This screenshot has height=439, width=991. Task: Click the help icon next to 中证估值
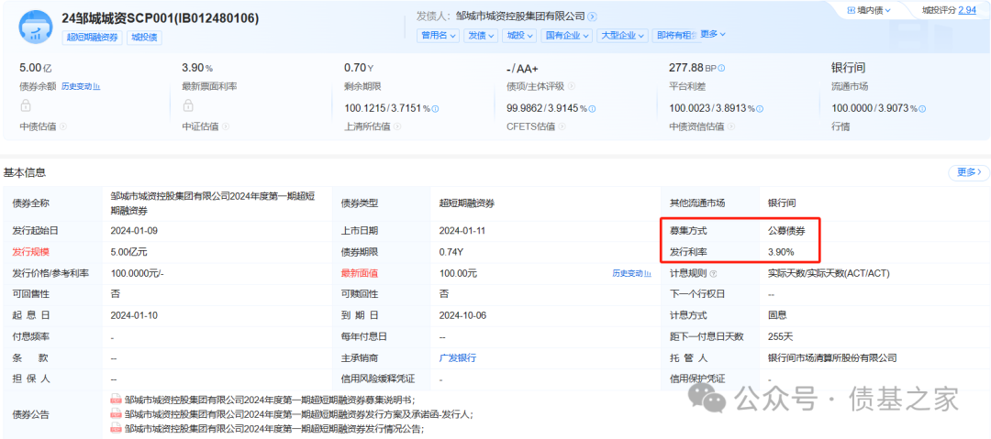point(226,127)
